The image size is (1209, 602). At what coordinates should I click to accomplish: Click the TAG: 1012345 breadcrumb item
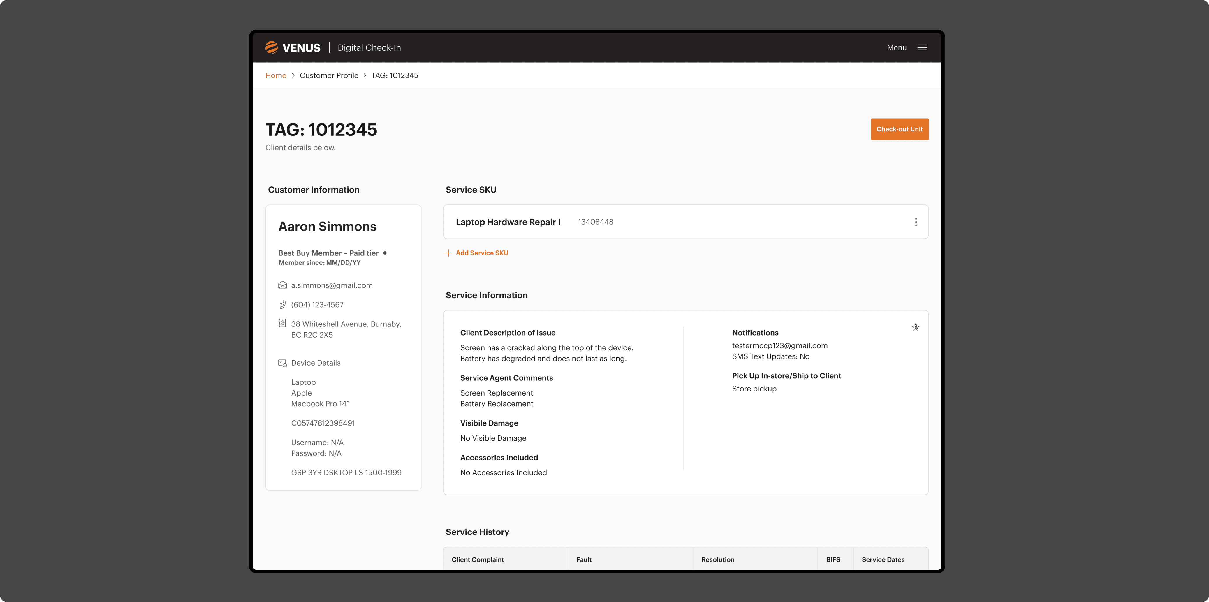pyautogui.click(x=394, y=75)
